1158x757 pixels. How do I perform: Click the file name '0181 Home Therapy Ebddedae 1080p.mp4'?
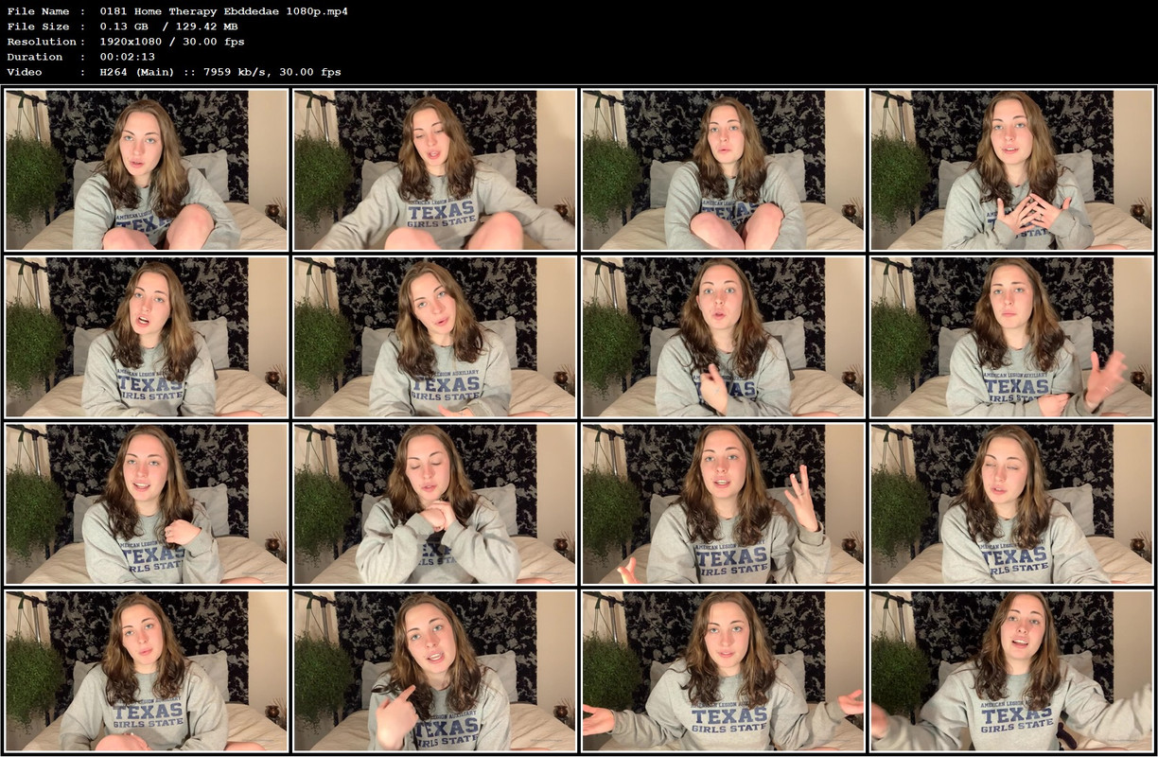click(x=223, y=11)
